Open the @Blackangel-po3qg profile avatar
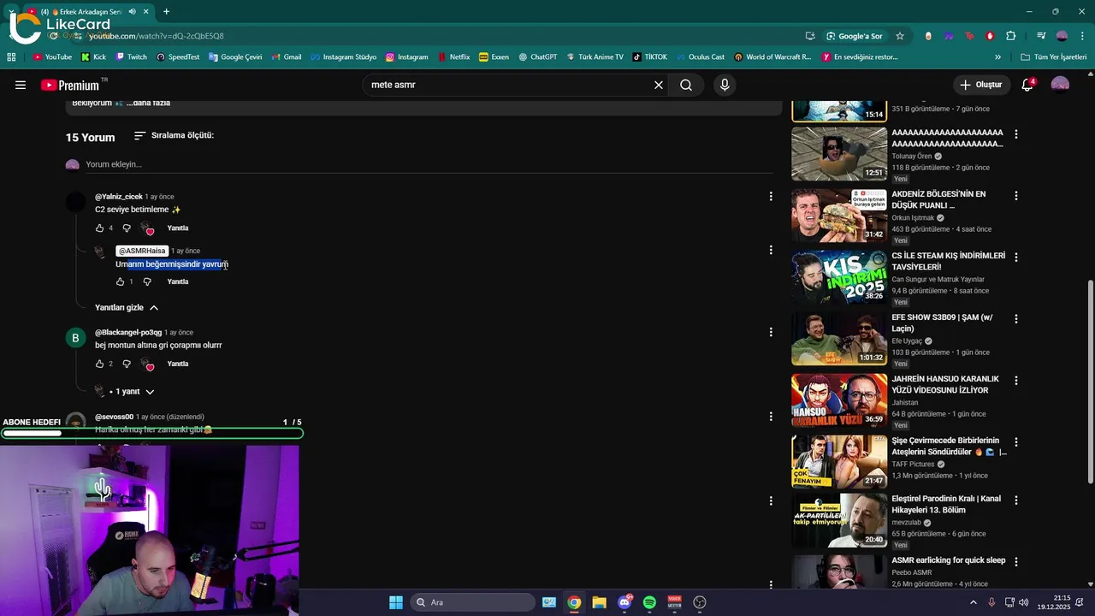This screenshot has height=616, width=1095. pos(75,338)
